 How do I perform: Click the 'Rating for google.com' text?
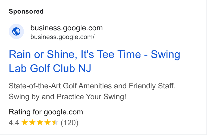[x=46, y=112]
